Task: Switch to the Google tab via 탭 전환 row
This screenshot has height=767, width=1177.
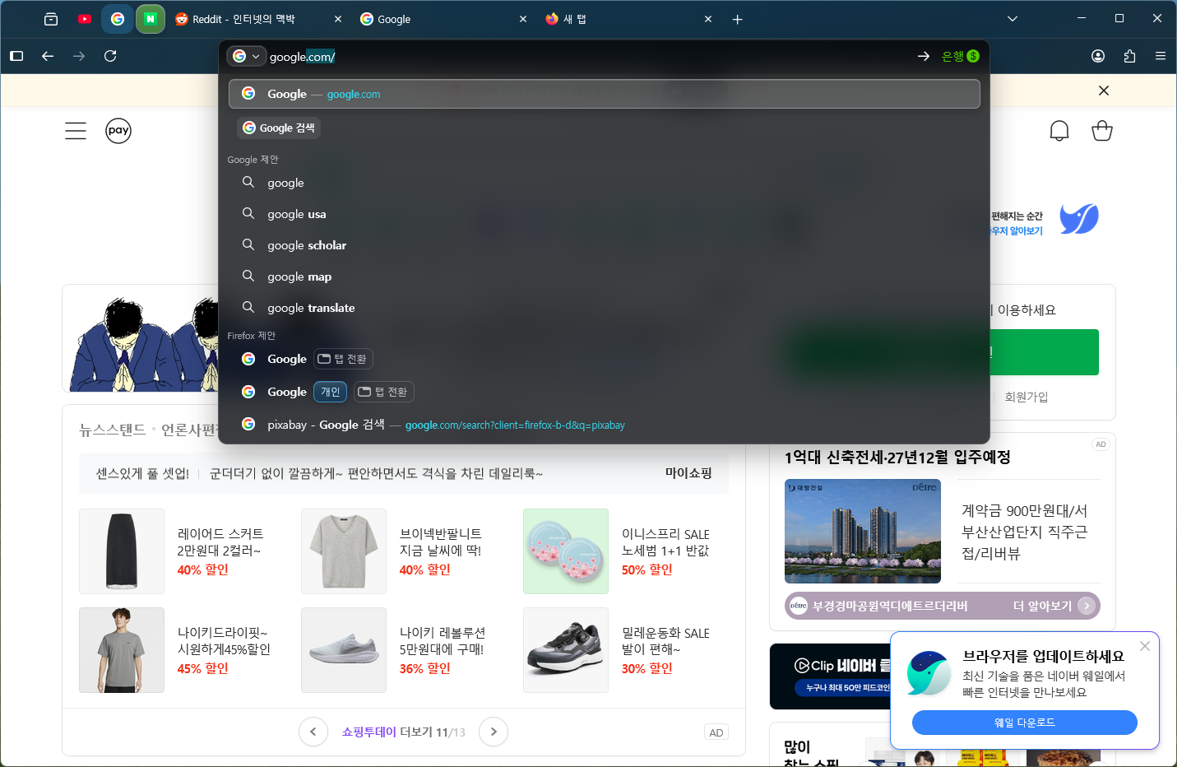Action: point(605,359)
